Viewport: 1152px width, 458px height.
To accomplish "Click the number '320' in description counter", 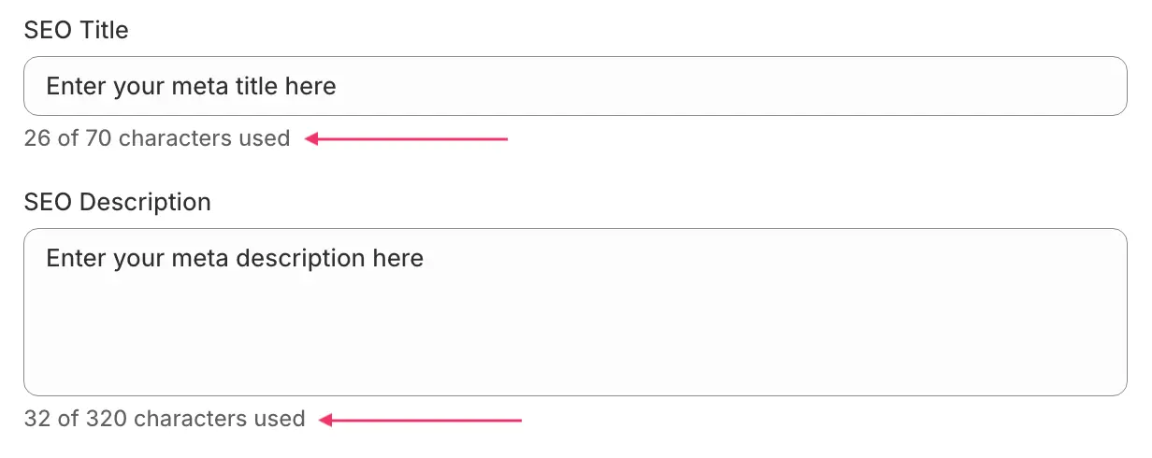I will pos(107,419).
